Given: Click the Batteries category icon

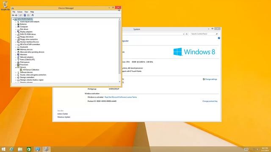Looking at the screenshot, I should click(18, 24).
